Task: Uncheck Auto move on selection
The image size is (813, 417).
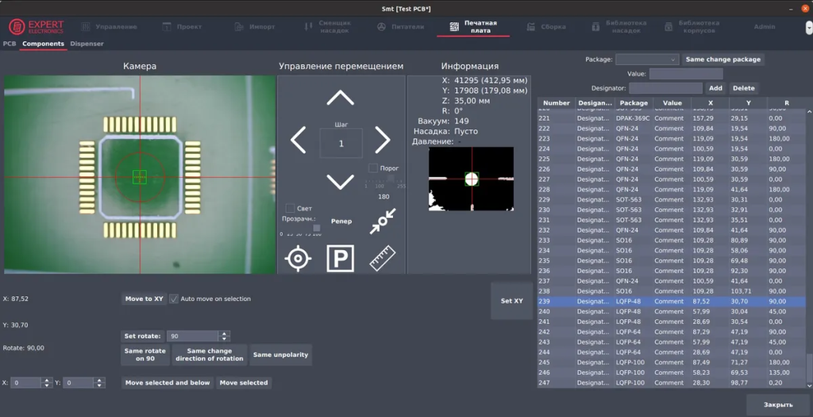Action: point(174,299)
